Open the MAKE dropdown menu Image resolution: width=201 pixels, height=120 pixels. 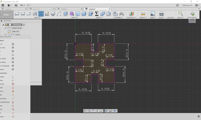[161, 18]
